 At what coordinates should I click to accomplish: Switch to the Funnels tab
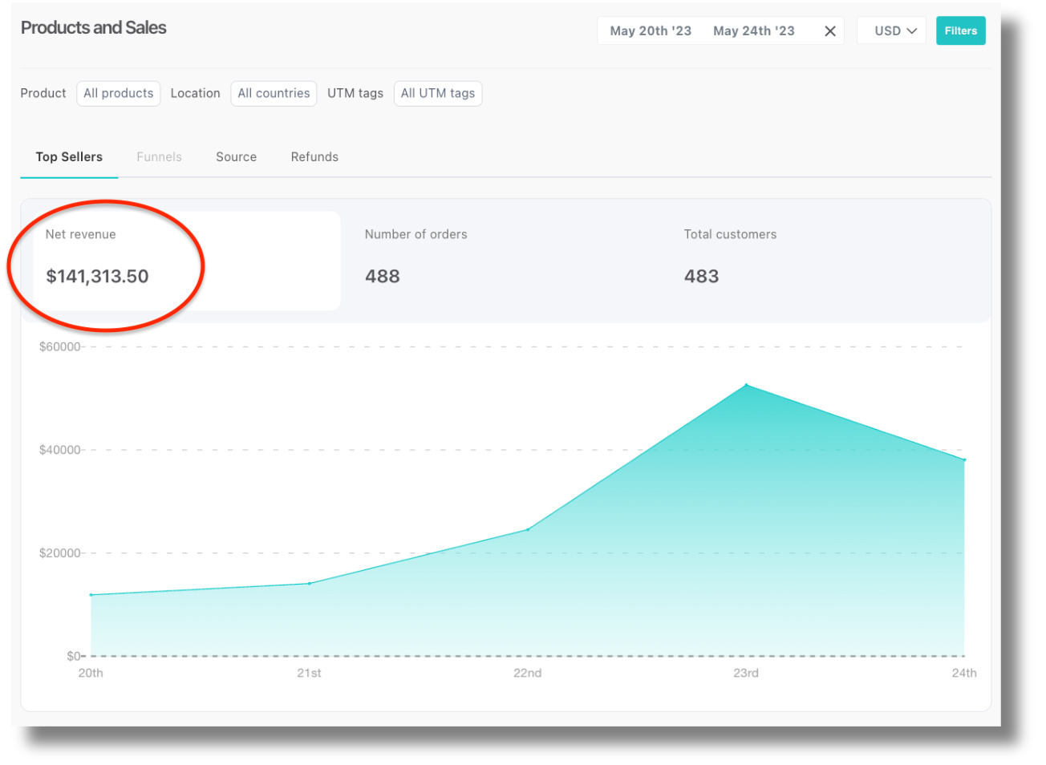pyautogui.click(x=159, y=157)
